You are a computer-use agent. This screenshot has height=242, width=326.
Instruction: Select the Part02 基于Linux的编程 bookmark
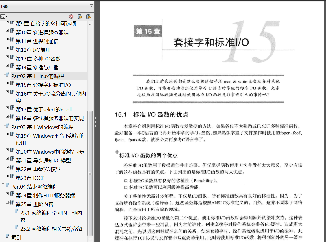point(37,76)
